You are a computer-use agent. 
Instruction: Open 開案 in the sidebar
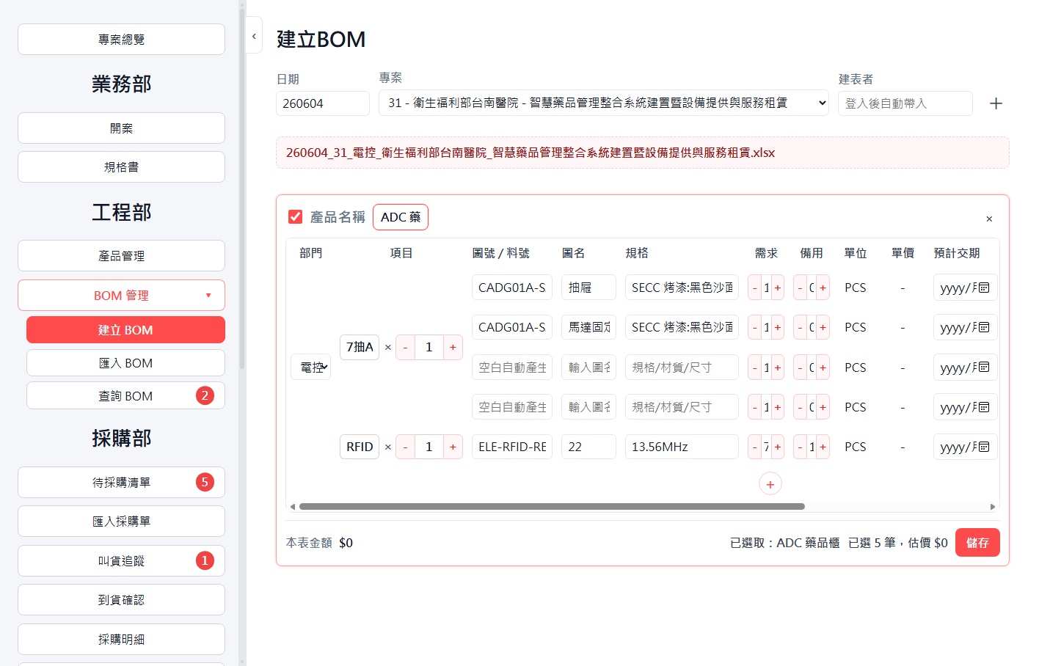[121, 128]
